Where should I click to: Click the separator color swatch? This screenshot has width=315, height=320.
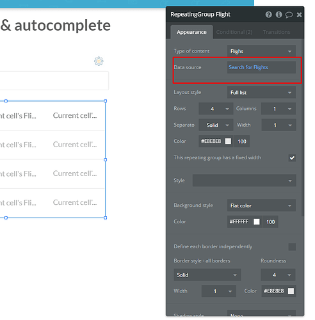tap(228, 141)
